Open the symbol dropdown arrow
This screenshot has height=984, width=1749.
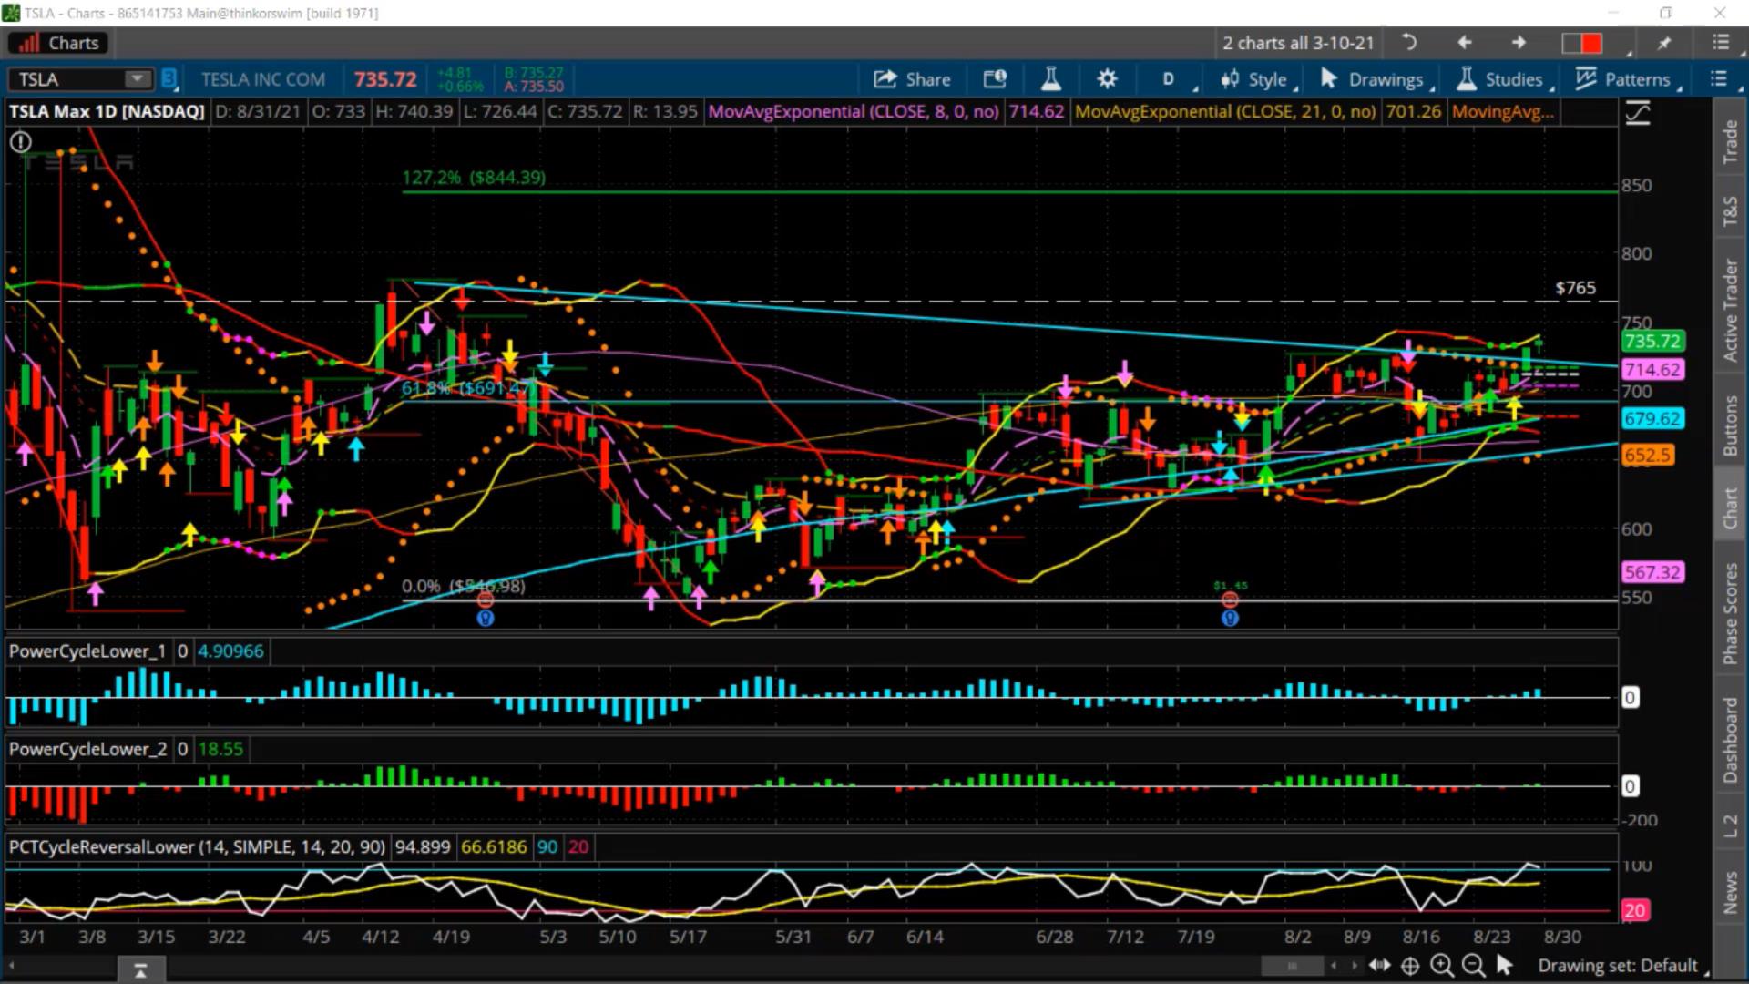point(138,79)
